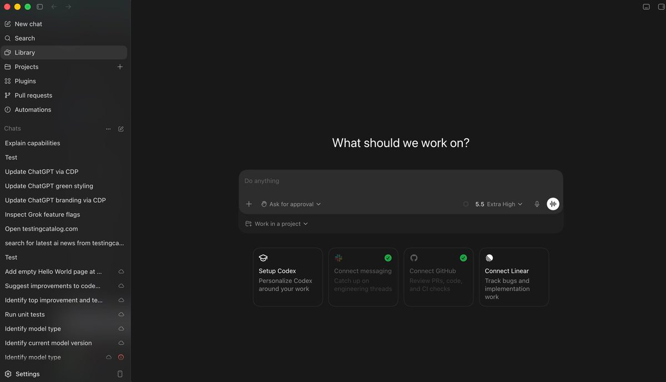Start voice mode with waveform button

(553, 204)
